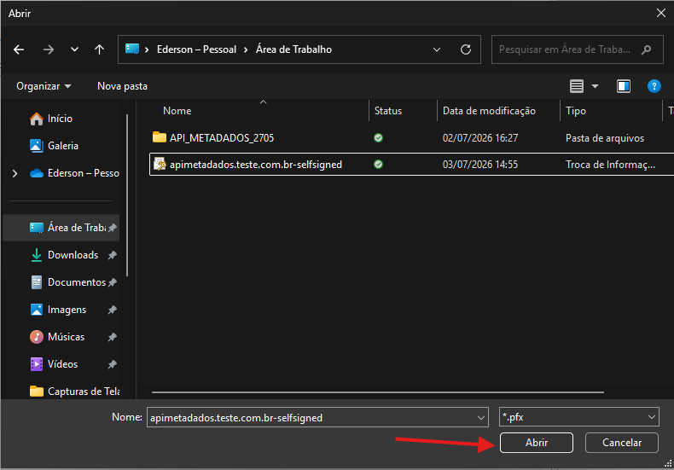Toggle the preview pane icon
This screenshot has height=470, width=674.
coord(624,86)
